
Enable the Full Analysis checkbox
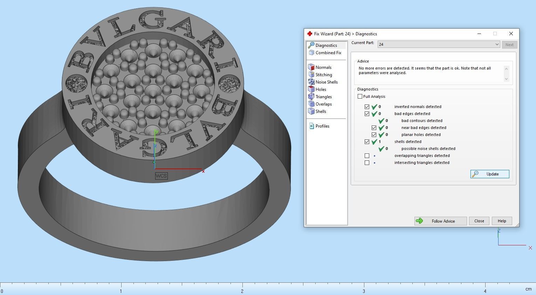tap(360, 96)
